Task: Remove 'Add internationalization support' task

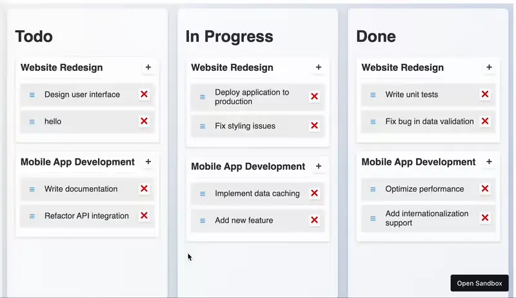Action: pyautogui.click(x=484, y=218)
